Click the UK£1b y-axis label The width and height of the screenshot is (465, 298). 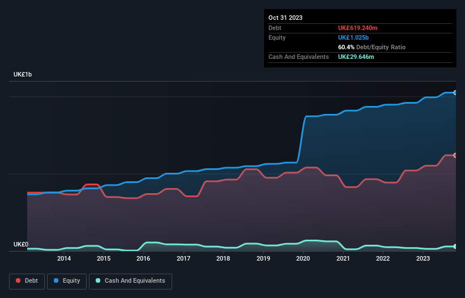[x=23, y=74]
